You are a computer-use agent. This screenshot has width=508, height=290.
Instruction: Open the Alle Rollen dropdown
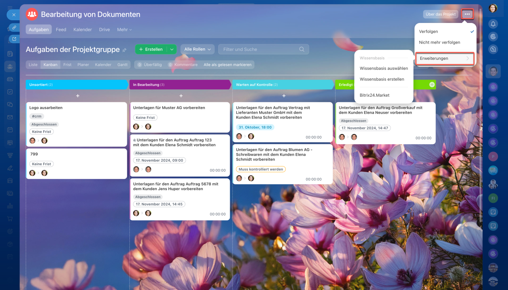(x=198, y=49)
